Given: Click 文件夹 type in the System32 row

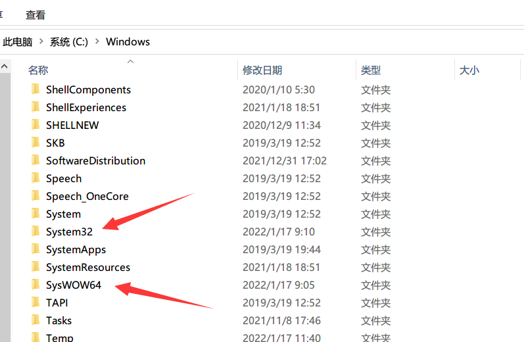Looking at the screenshot, I should [x=375, y=232].
